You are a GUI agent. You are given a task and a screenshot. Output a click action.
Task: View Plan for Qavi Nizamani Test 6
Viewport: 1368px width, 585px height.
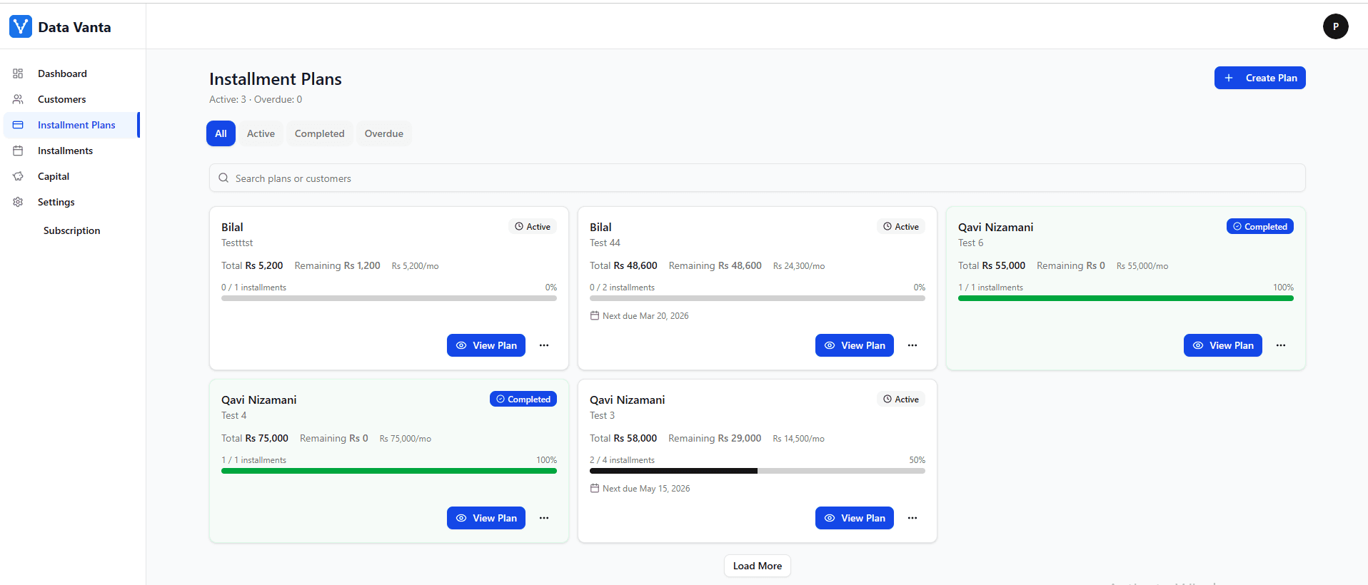pos(1222,345)
